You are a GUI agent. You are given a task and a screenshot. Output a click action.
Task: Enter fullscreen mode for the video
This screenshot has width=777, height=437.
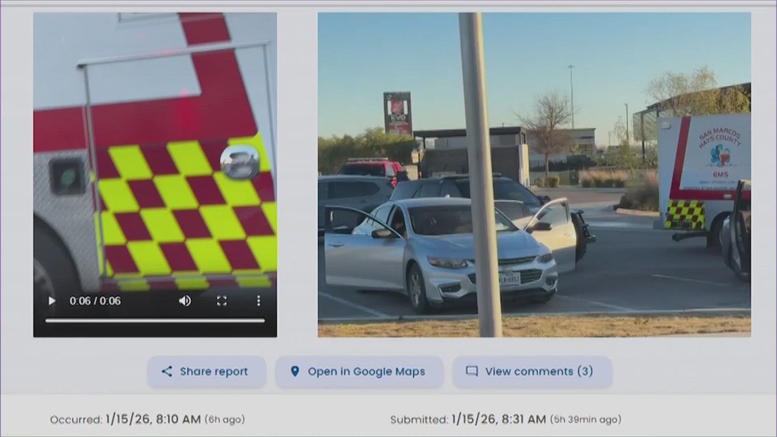(x=222, y=301)
